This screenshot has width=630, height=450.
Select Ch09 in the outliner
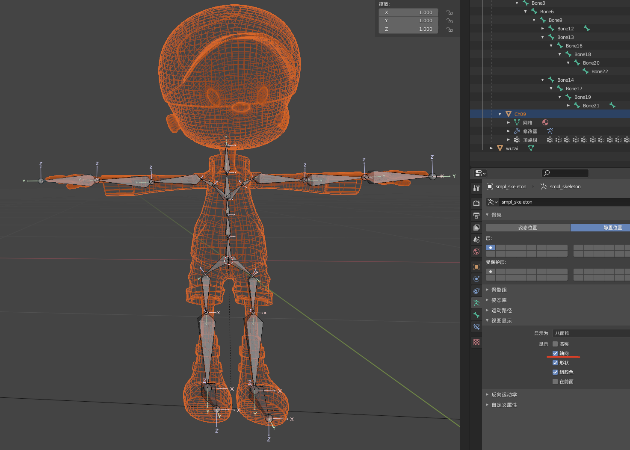(520, 114)
